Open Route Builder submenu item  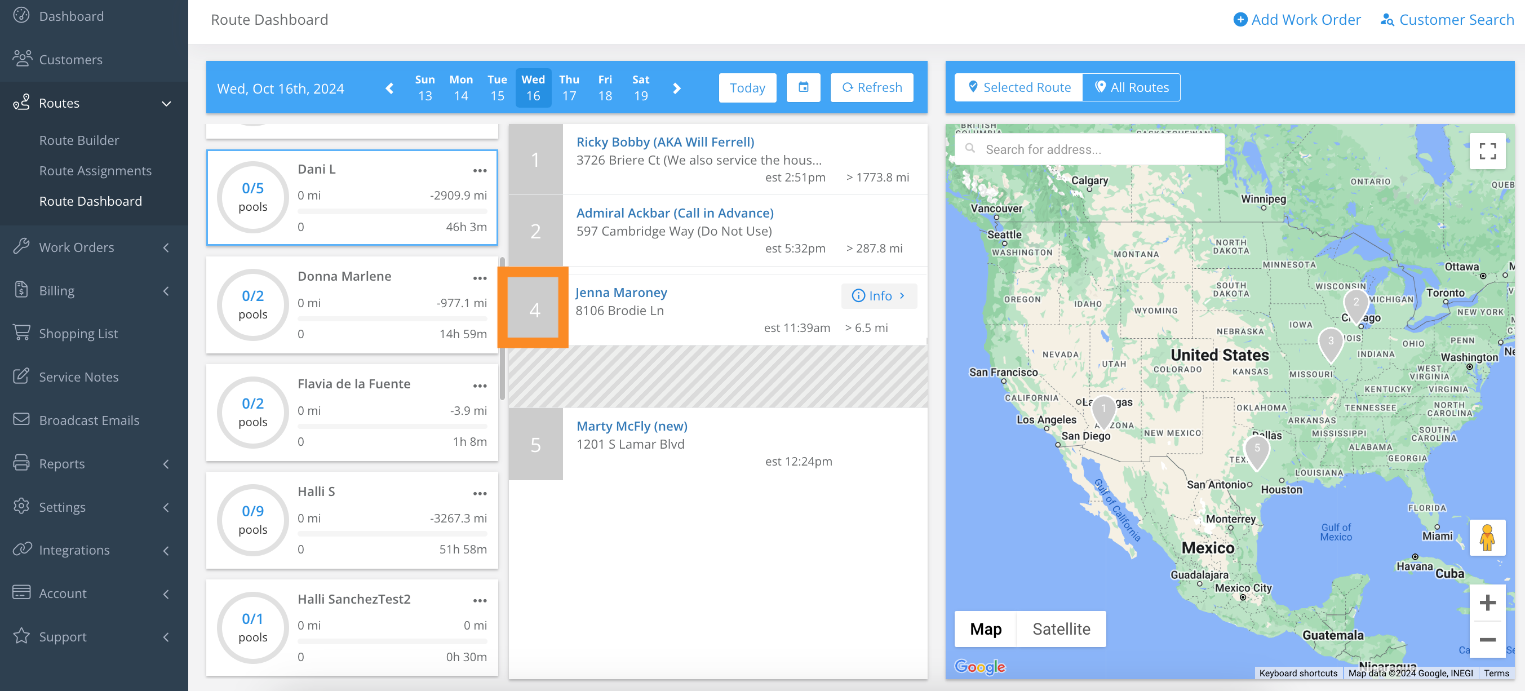point(79,140)
